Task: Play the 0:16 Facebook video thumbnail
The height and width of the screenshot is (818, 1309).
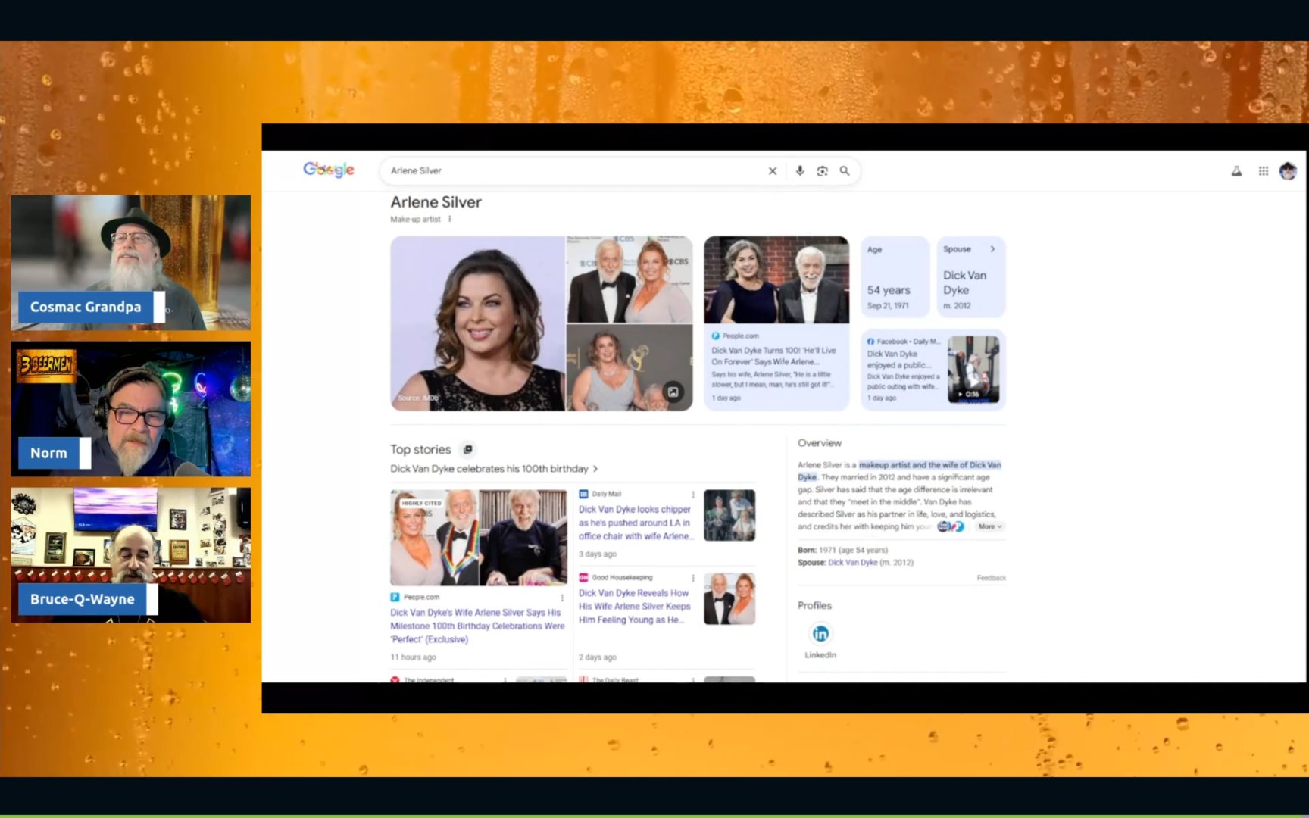Action: point(973,370)
